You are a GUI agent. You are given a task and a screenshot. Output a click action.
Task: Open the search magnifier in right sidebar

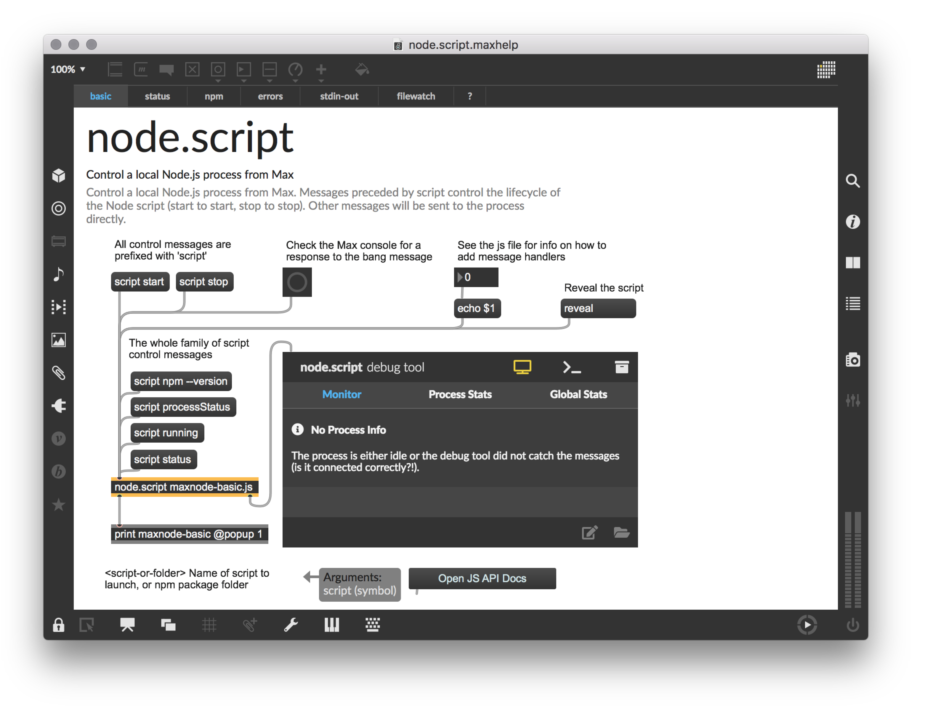852,181
